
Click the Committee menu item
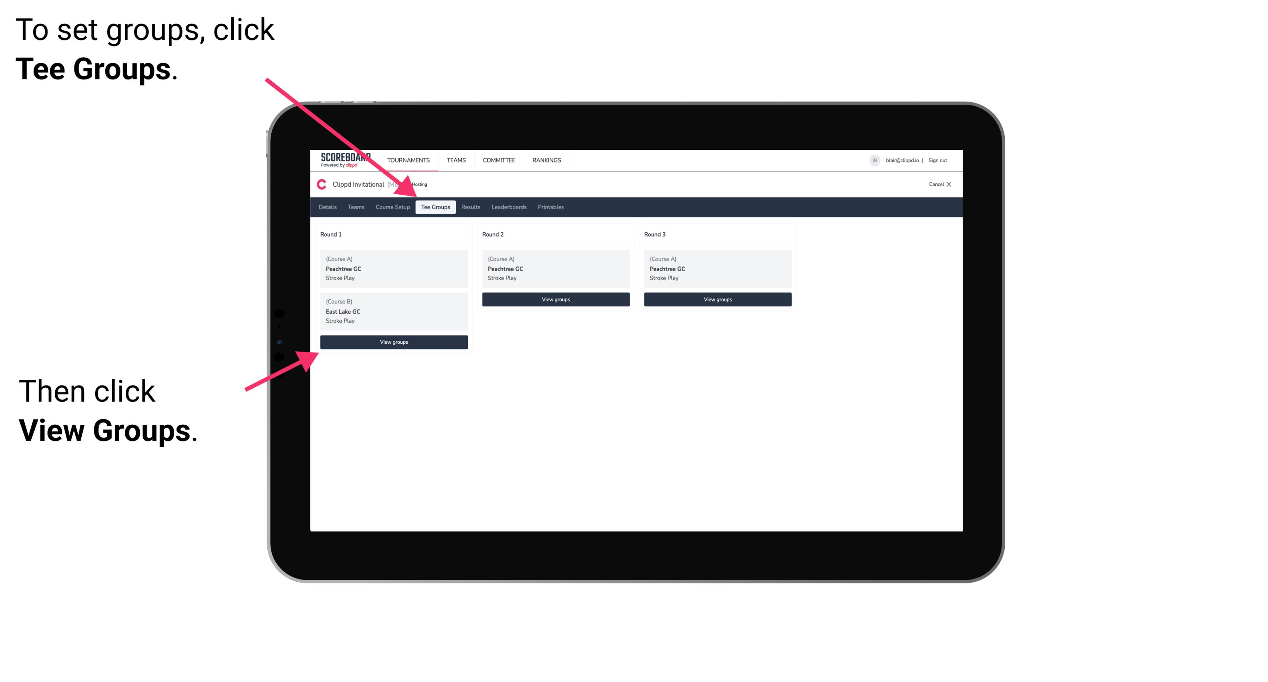click(500, 160)
